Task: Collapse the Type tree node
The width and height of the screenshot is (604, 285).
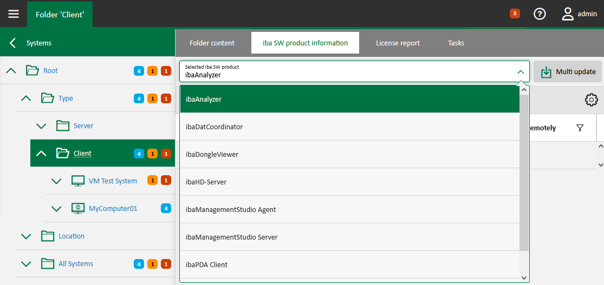Action: tap(26, 98)
